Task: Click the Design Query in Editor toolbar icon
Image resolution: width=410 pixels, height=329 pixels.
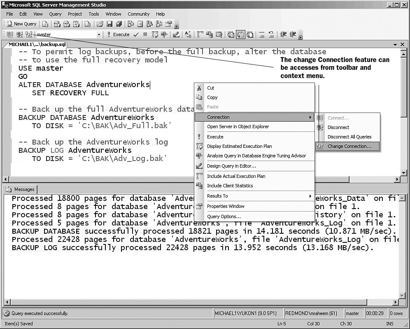Action: [x=176, y=35]
